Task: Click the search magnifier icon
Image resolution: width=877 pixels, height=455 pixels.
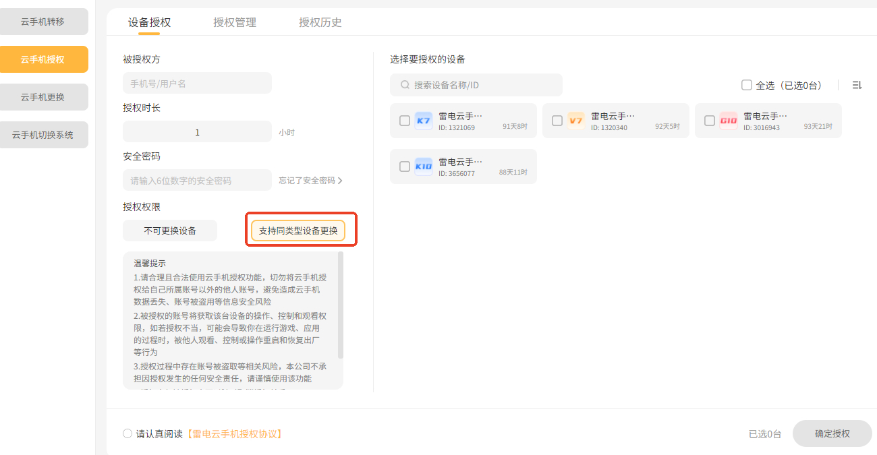Action: tap(405, 85)
